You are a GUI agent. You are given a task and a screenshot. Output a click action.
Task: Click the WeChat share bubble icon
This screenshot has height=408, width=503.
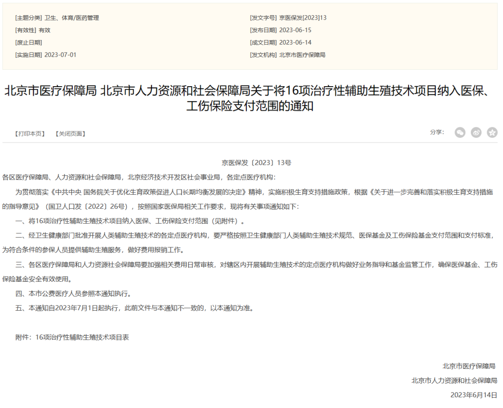click(460, 132)
